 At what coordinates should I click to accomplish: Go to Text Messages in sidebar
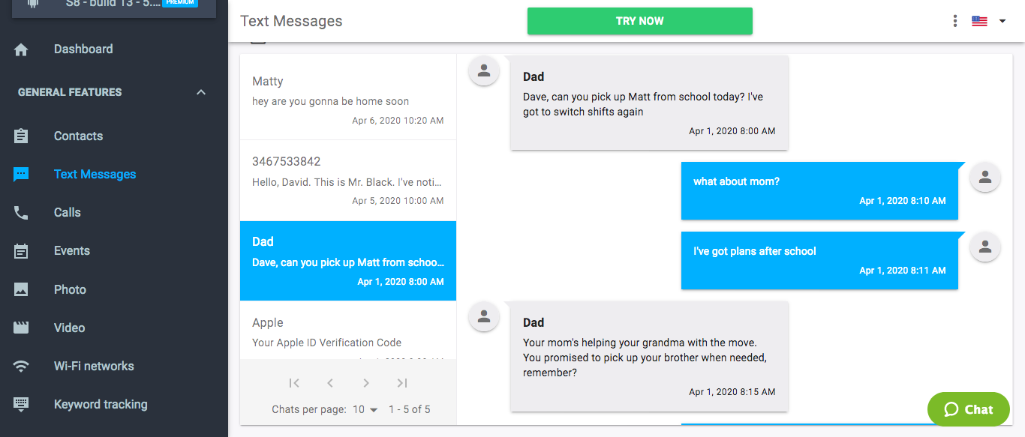click(x=95, y=174)
